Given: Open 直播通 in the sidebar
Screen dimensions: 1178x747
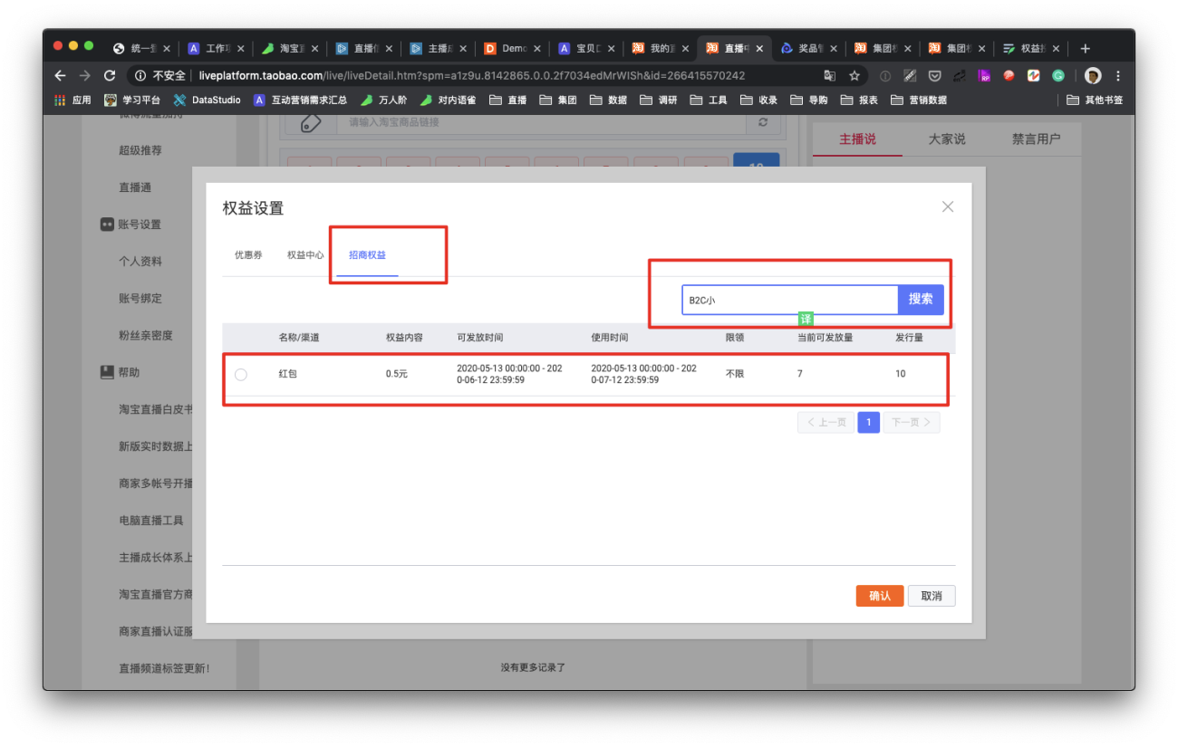Looking at the screenshot, I should click(x=135, y=187).
